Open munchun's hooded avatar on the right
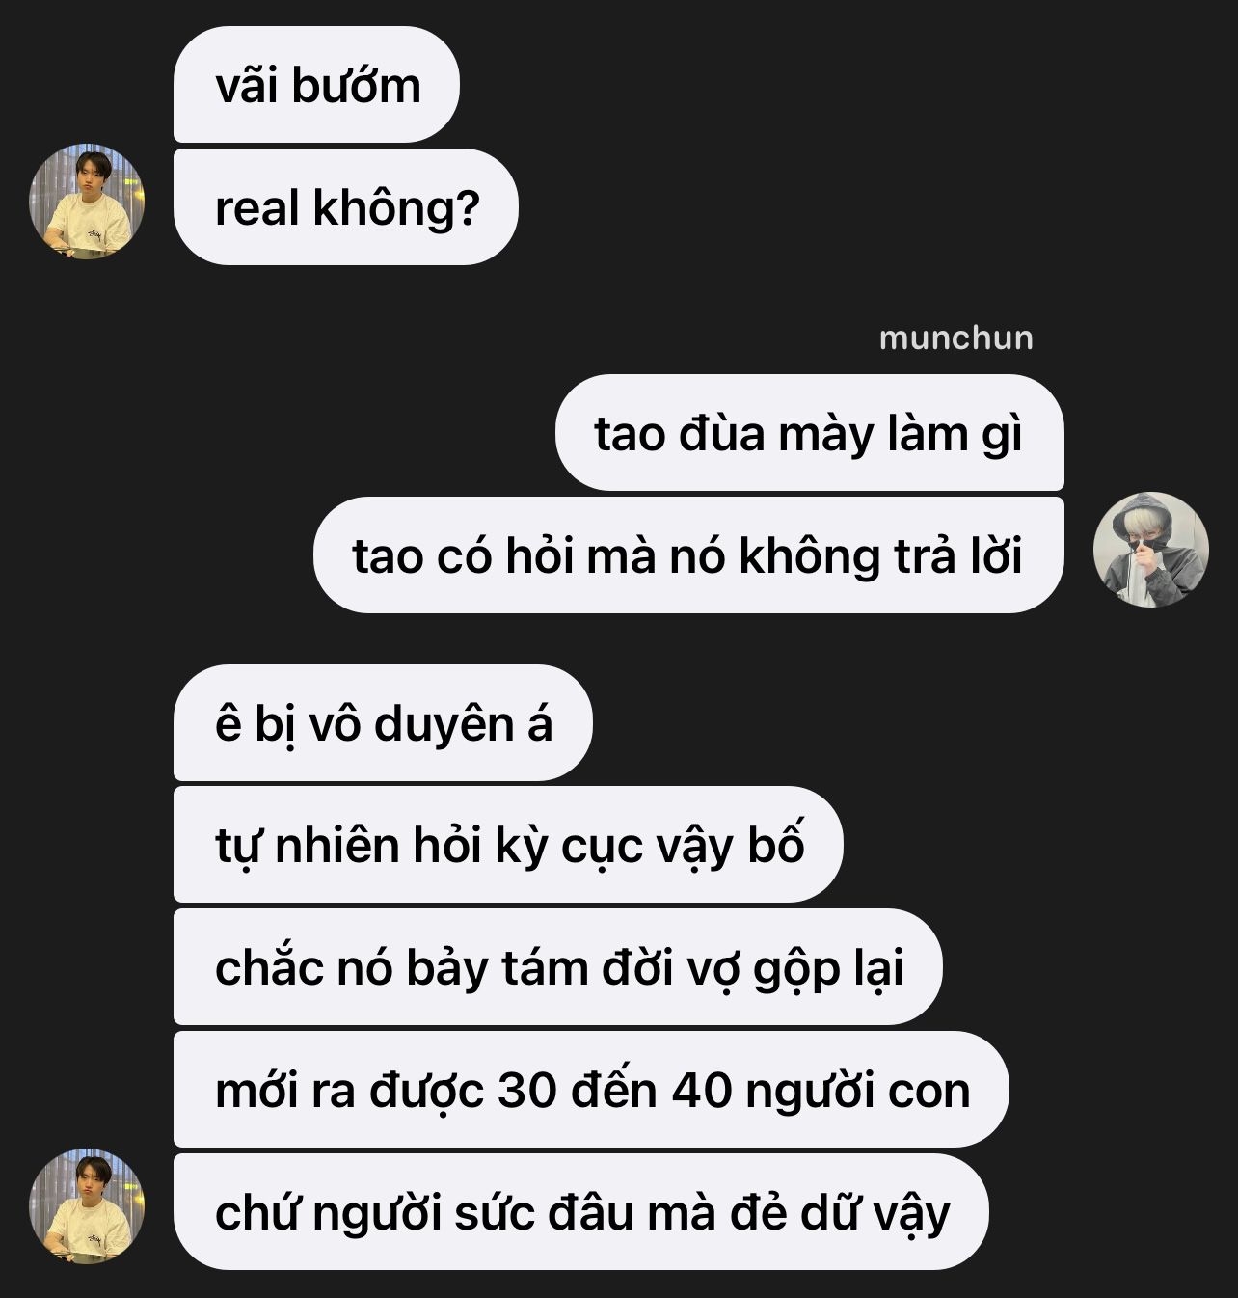This screenshot has height=1298, width=1238. pyautogui.click(x=1150, y=550)
